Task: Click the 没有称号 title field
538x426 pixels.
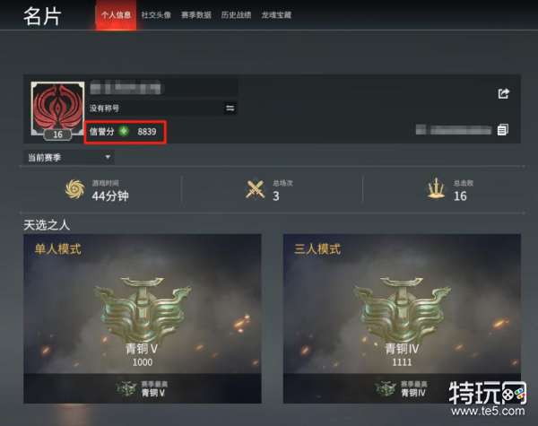Action: click(x=163, y=109)
